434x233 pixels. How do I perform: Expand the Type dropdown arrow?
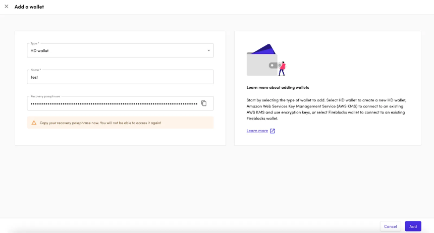(x=209, y=50)
